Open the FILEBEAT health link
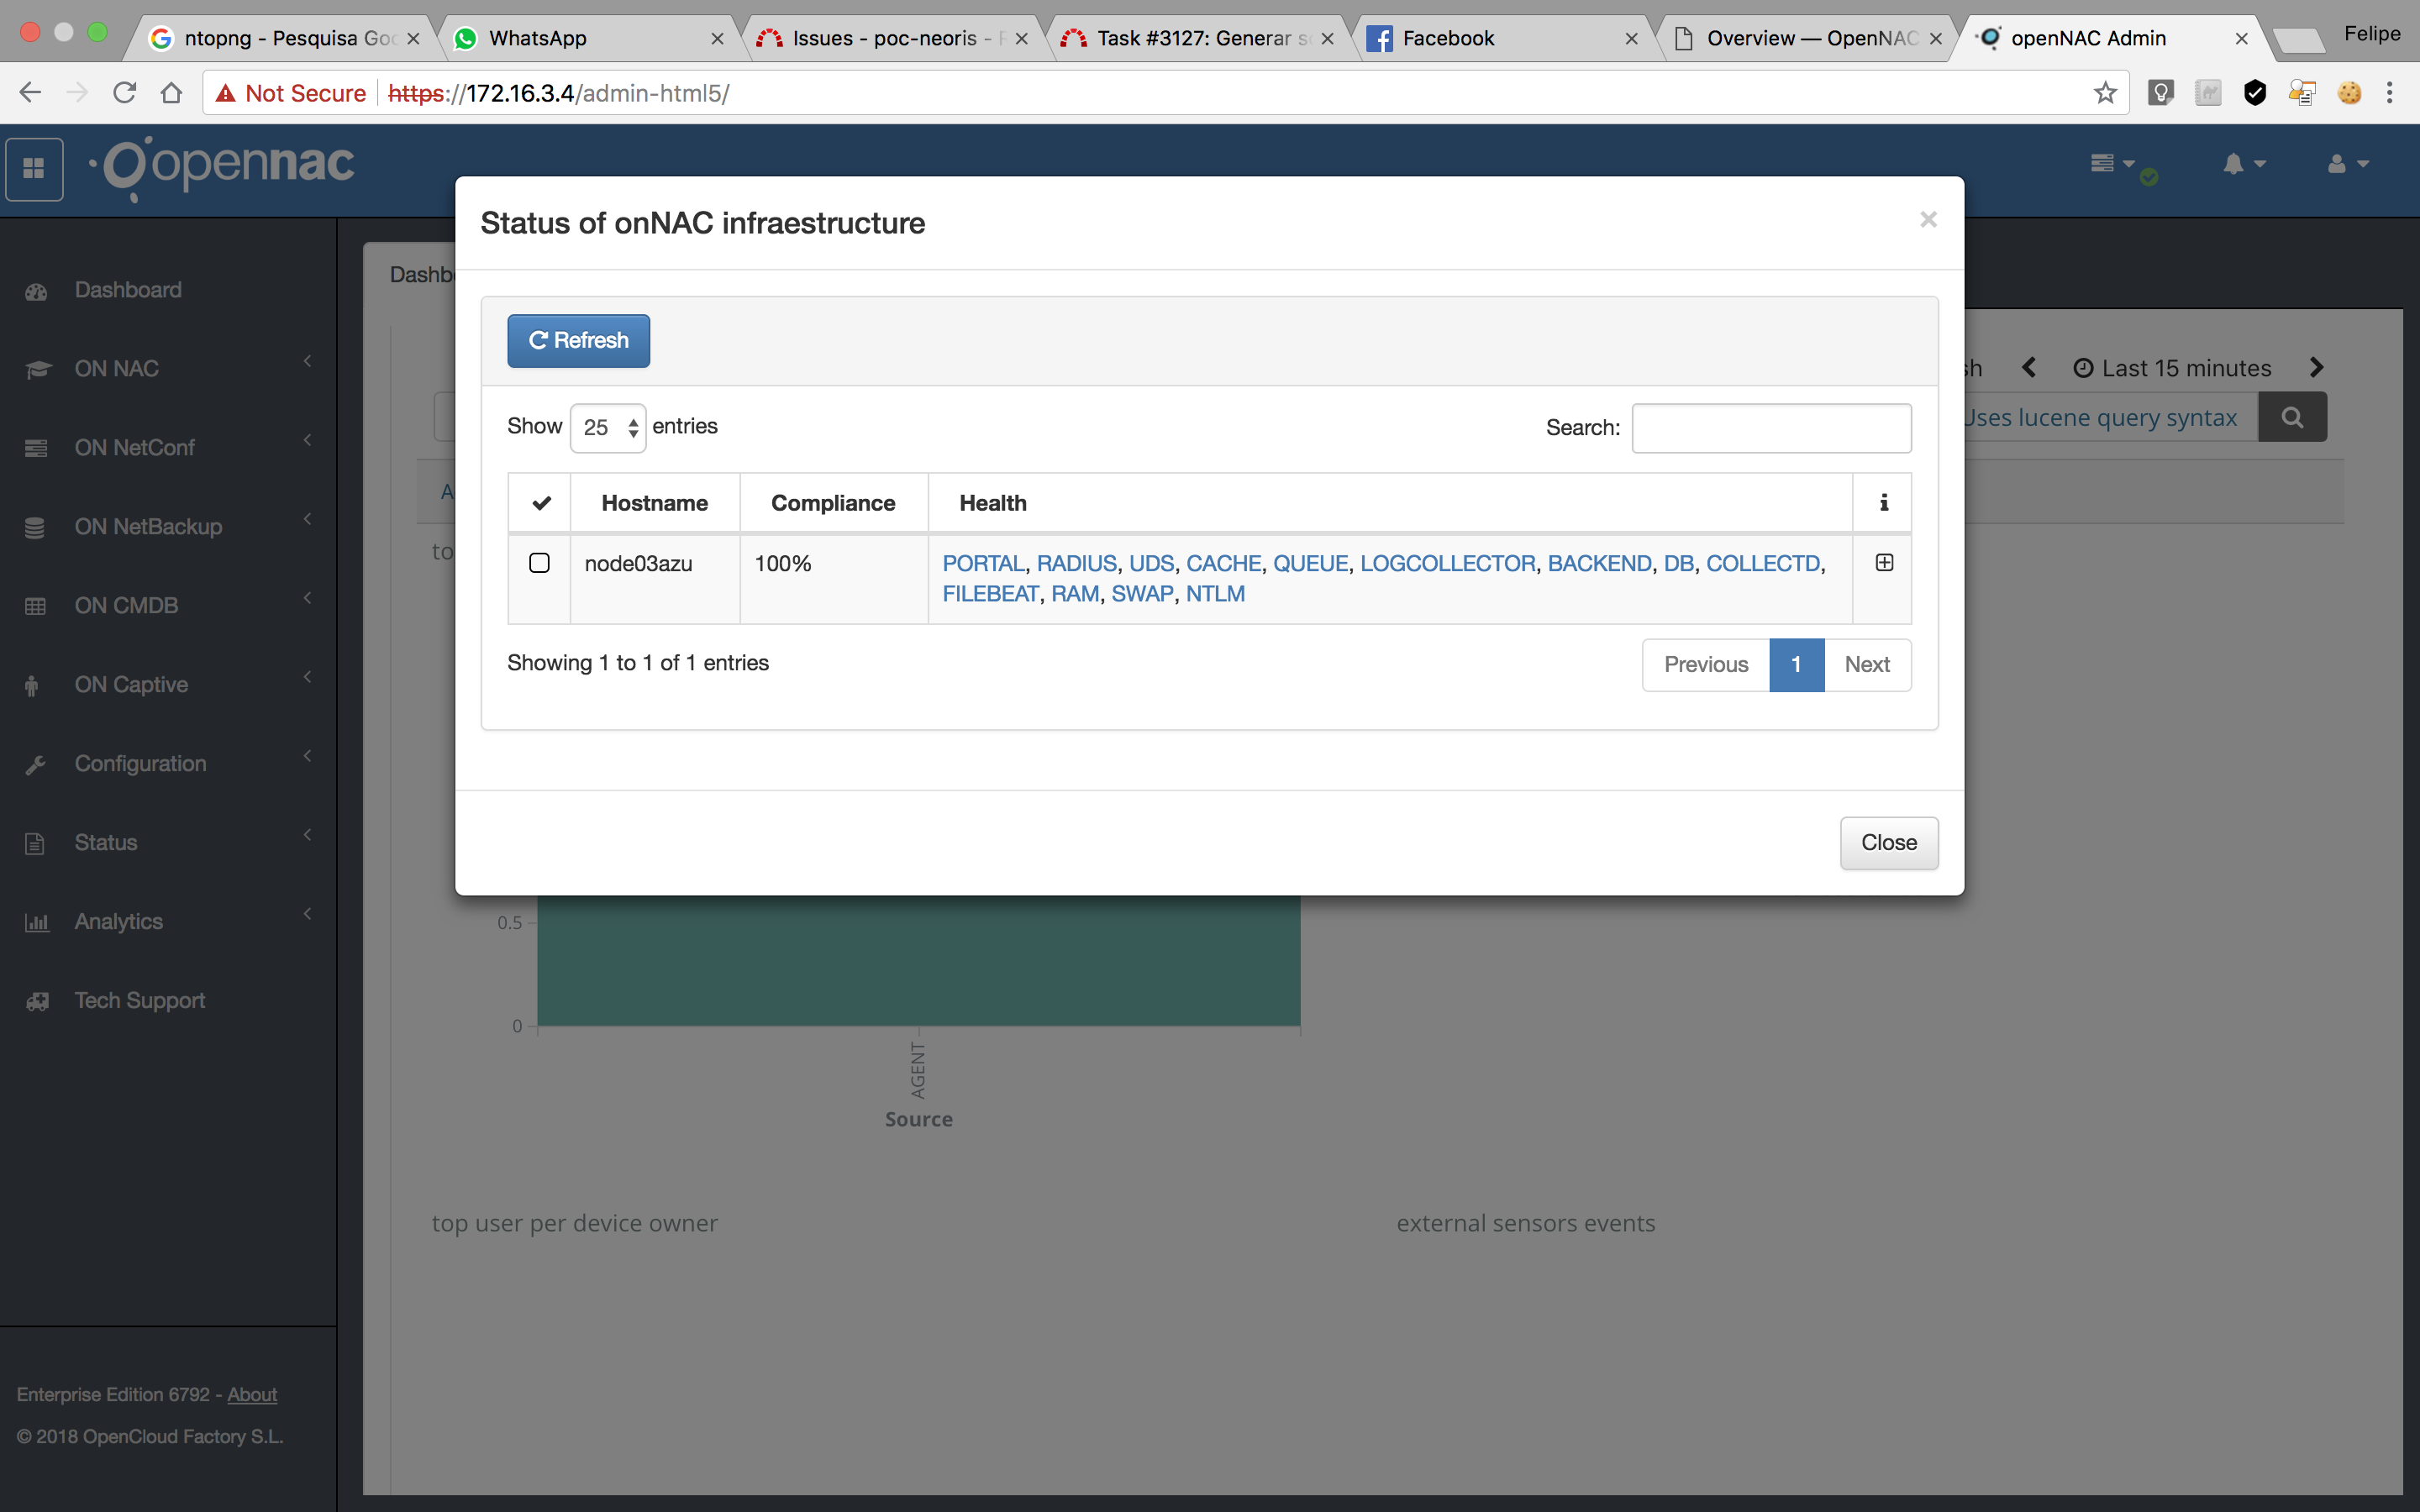The image size is (2420, 1512). pos(990,594)
